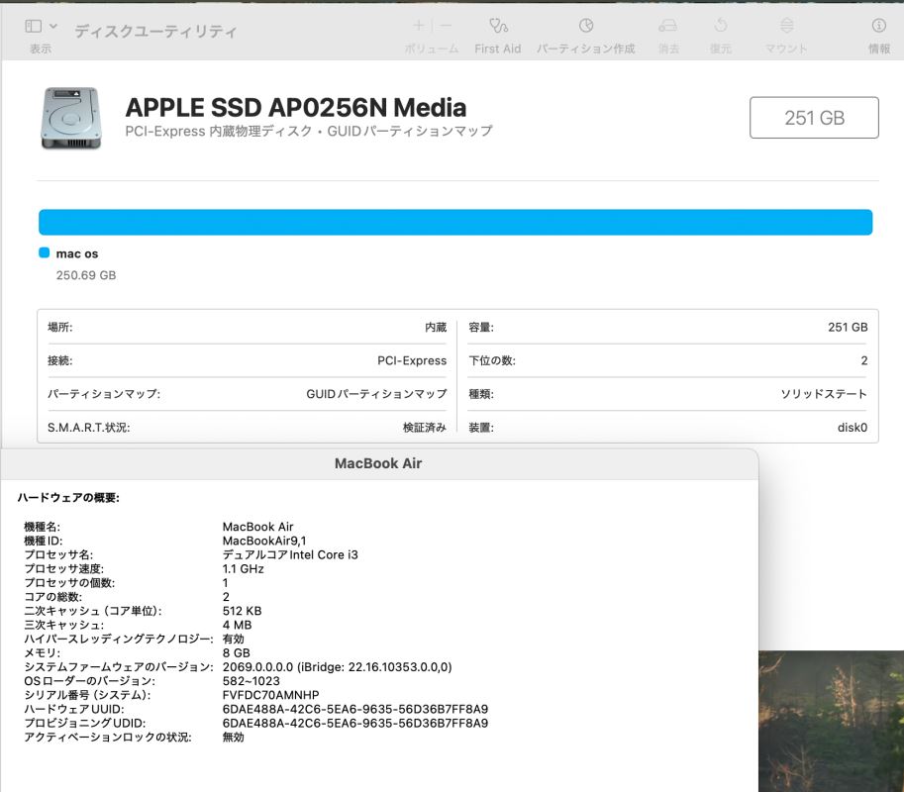This screenshot has width=904, height=792.
Task: Click the MacBook Air window title bar
Action: point(378,463)
